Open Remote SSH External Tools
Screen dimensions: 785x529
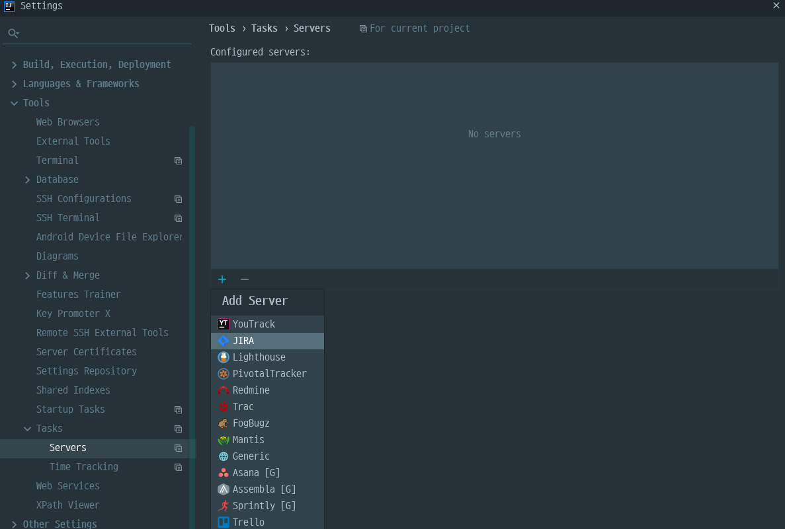(x=102, y=332)
